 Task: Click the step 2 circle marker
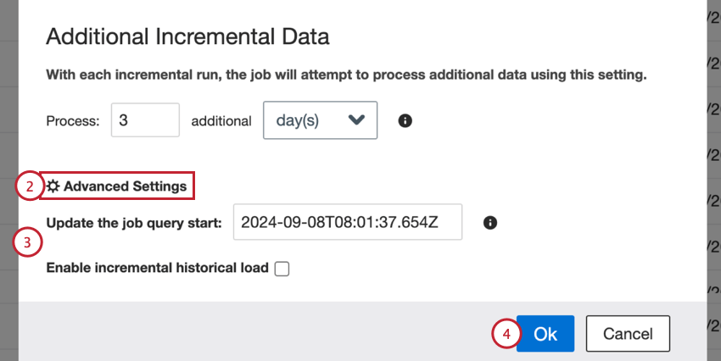pos(28,186)
